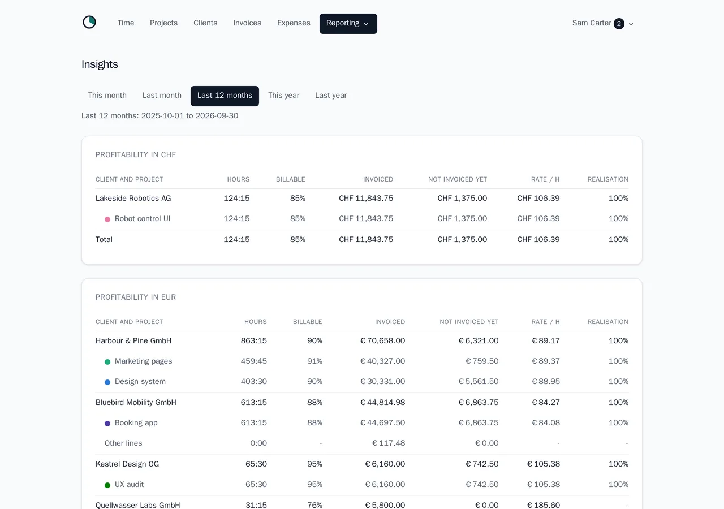Click the notification badge showing 2
Screen dimensions: 724x509
coord(619,24)
